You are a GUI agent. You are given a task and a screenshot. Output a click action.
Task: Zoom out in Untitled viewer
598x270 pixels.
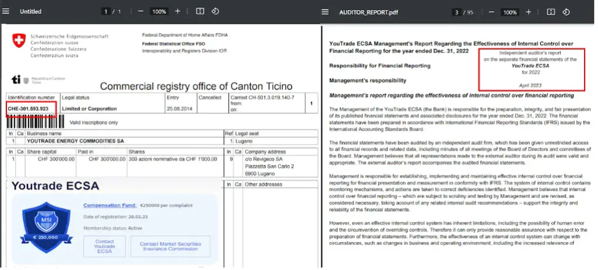[x=140, y=12]
